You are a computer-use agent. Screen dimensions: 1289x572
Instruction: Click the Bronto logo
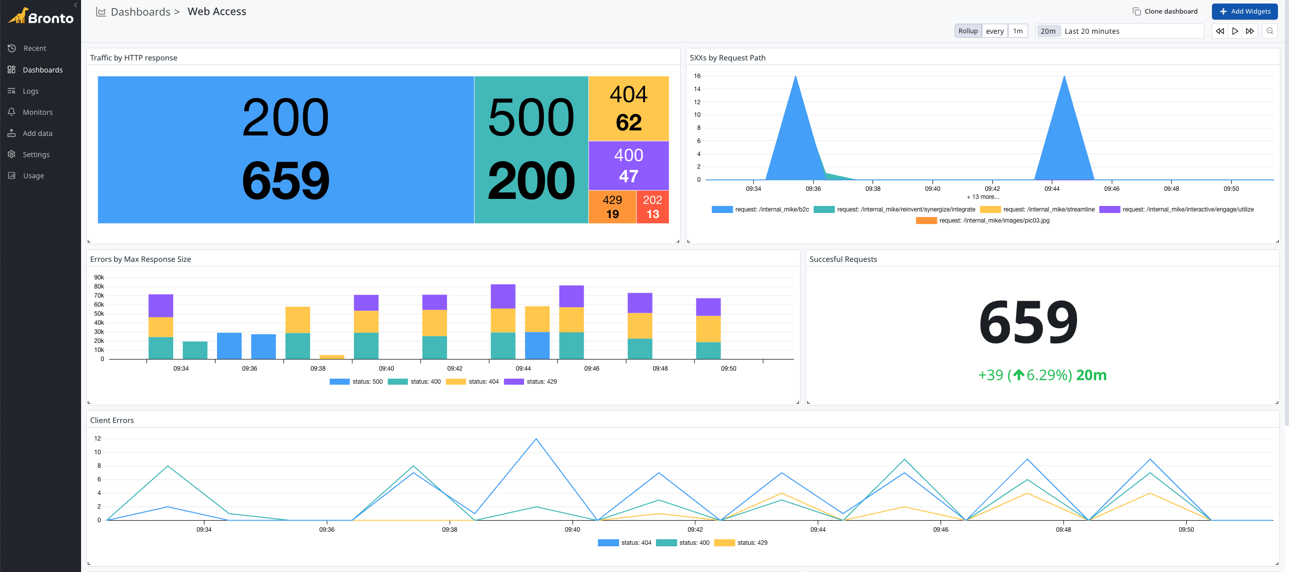pos(41,17)
